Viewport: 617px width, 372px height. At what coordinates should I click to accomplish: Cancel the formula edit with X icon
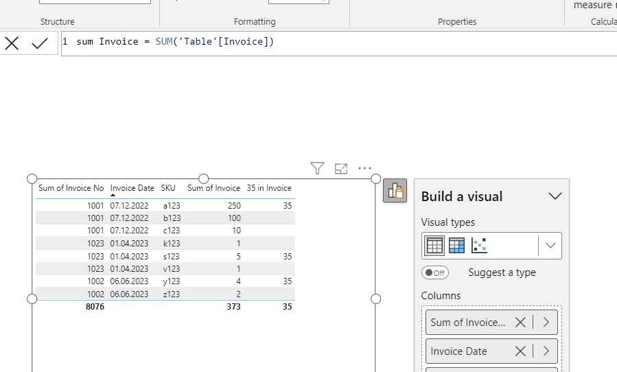point(12,43)
